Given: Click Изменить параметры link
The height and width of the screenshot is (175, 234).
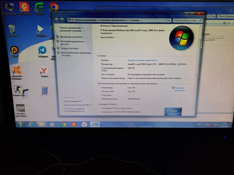Looking at the screenshot, I should pos(179,89).
